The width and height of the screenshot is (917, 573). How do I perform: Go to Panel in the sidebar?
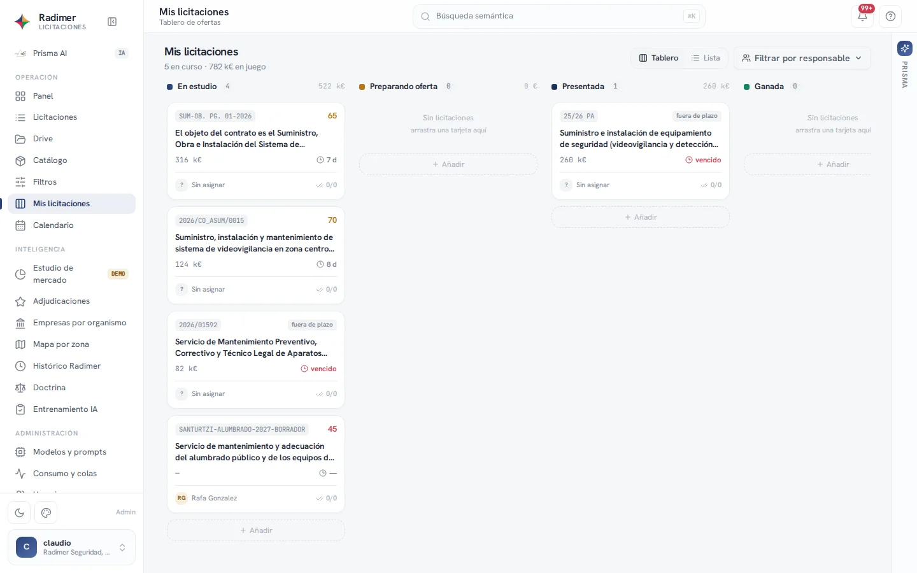pos(71,96)
